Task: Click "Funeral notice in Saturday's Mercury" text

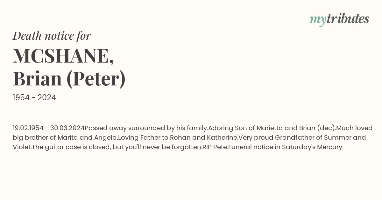Action: [x=286, y=147]
